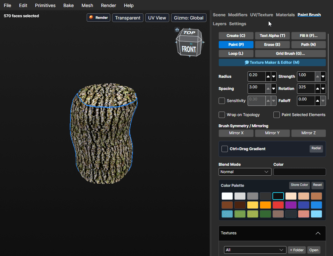Collapse the Textures section
The width and height of the screenshot is (333, 256).
coord(318,233)
